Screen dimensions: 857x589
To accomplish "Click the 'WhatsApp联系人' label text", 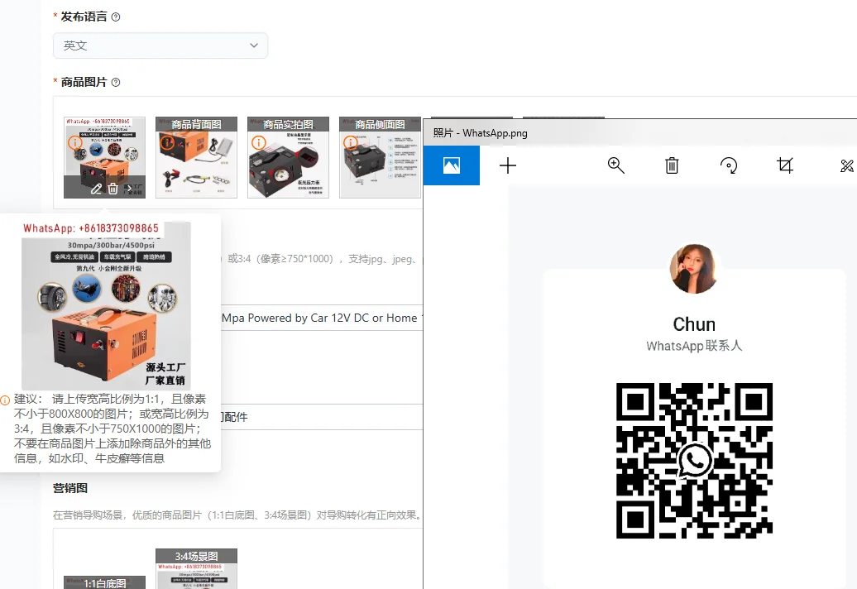I will [x=694, y=346].
